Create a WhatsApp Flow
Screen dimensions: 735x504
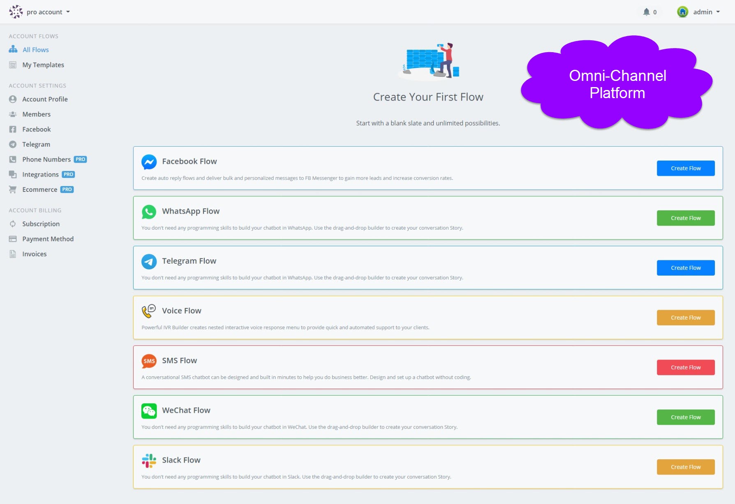coord(686,218)
